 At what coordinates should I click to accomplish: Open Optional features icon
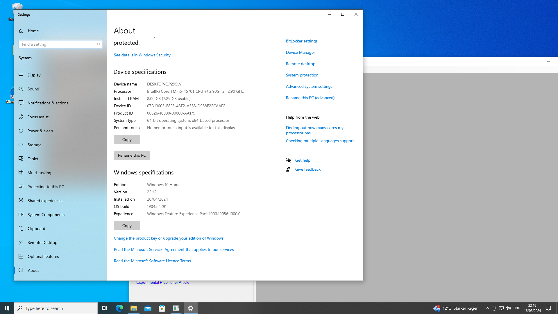(x=21, y=256)
